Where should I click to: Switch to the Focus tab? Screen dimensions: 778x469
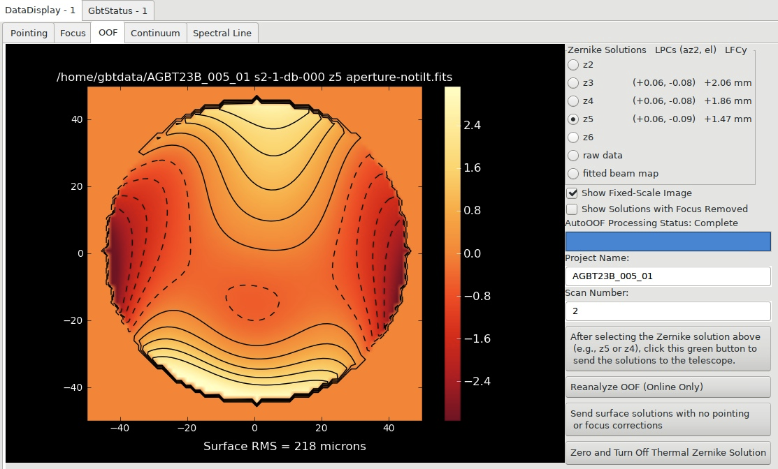(73, 33)
